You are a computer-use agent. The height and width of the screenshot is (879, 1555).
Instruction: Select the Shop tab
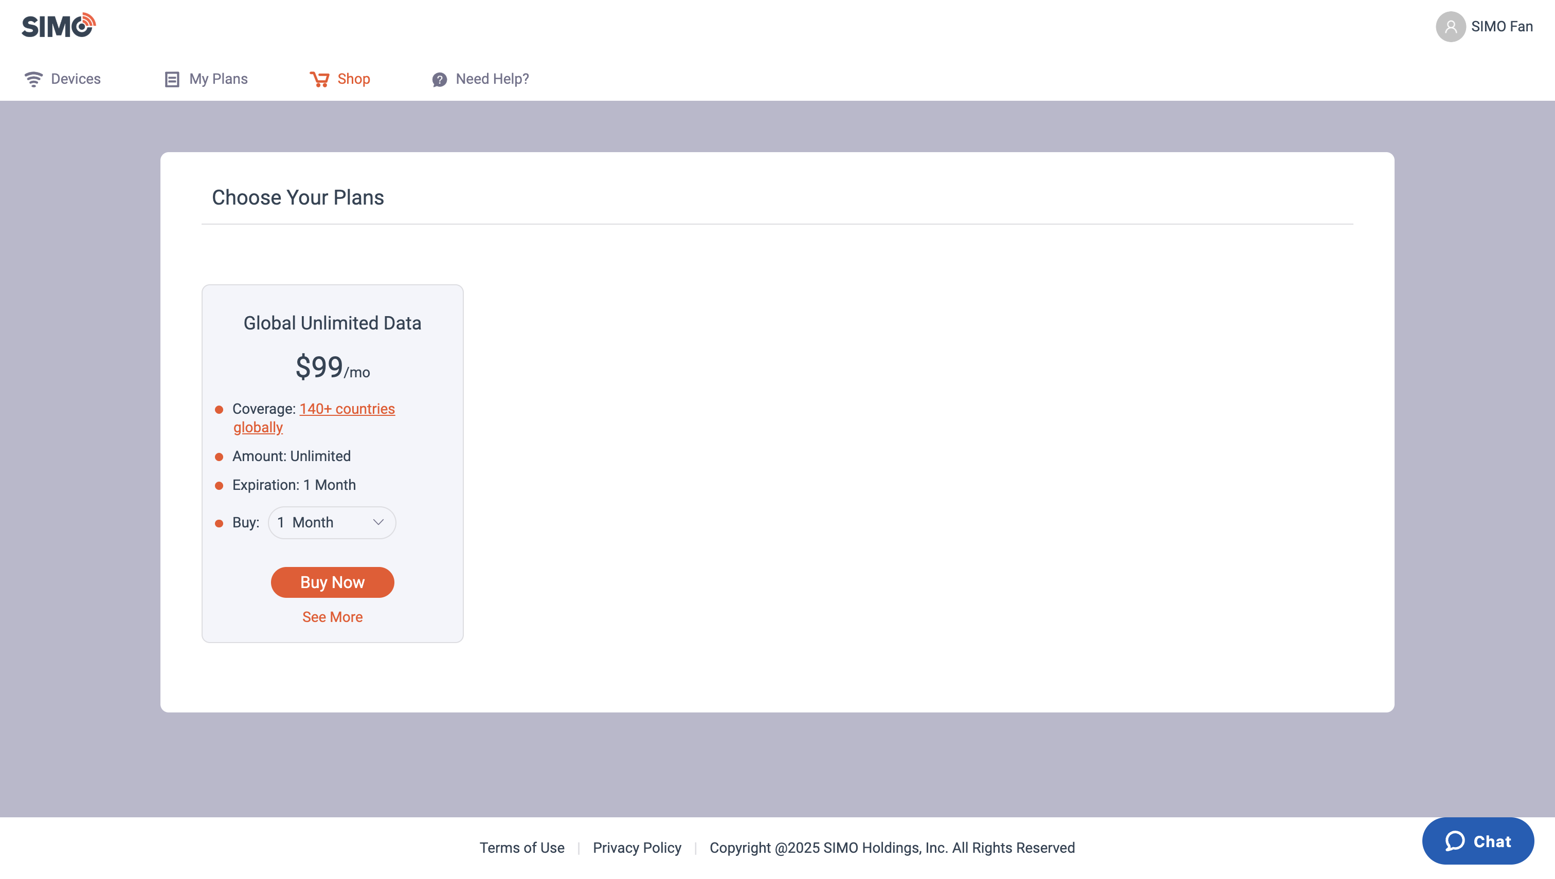[340, 79]
